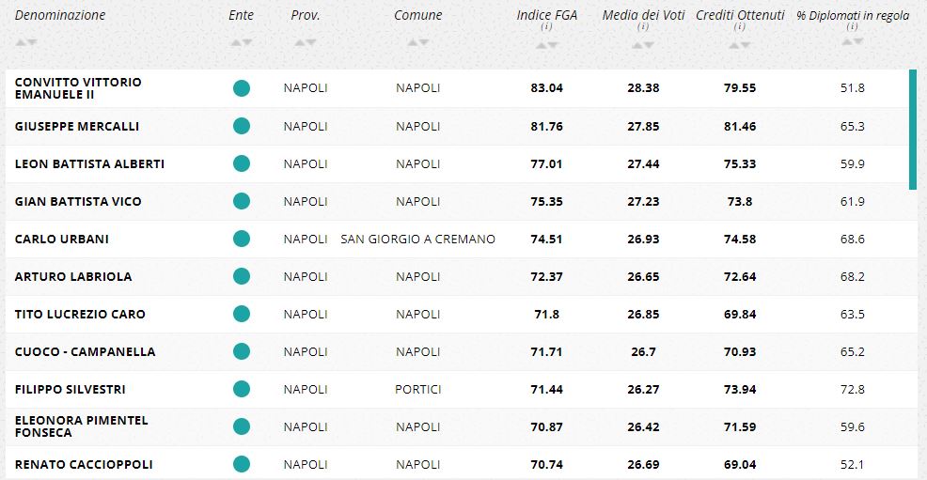Sort by Denominazione using its sort arrows

(26, 42)
